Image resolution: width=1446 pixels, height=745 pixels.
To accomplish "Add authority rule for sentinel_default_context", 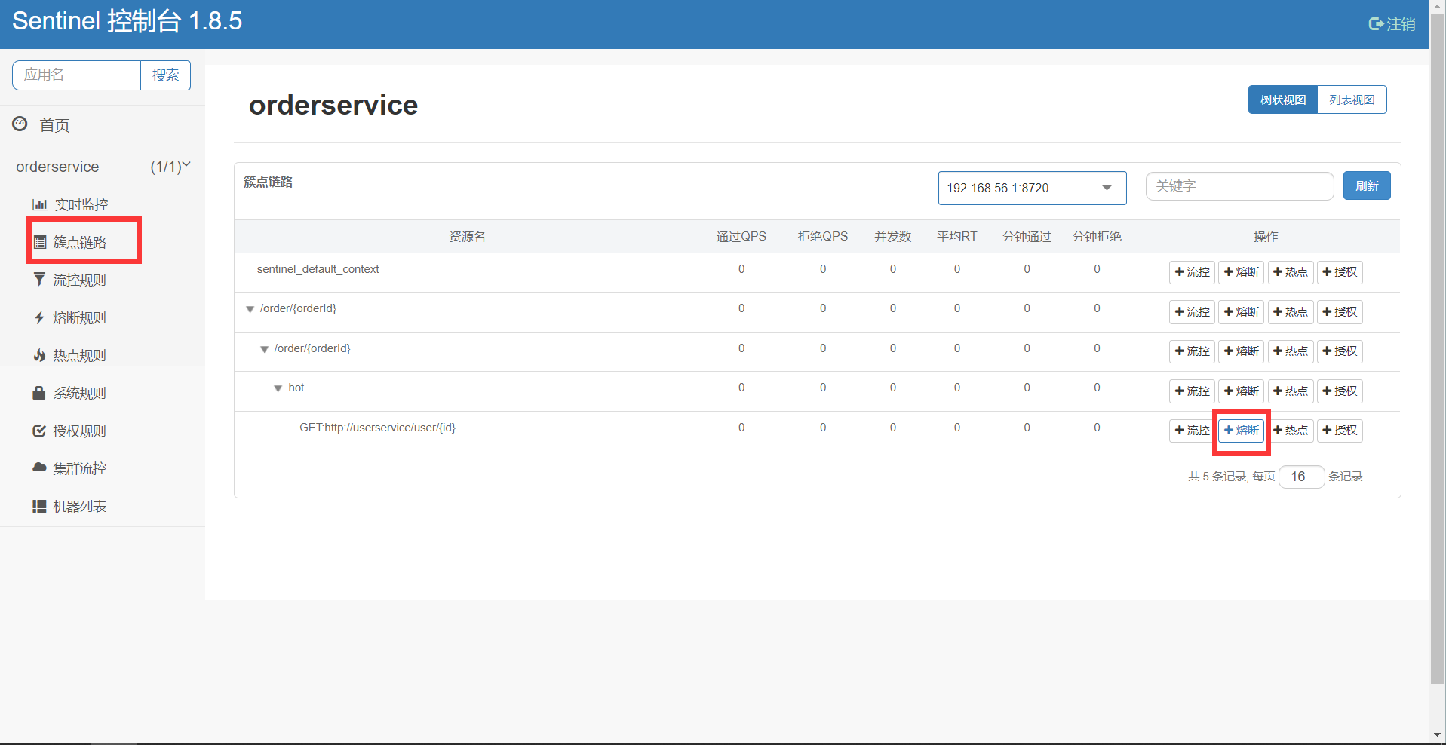I will coord(1340,272).
